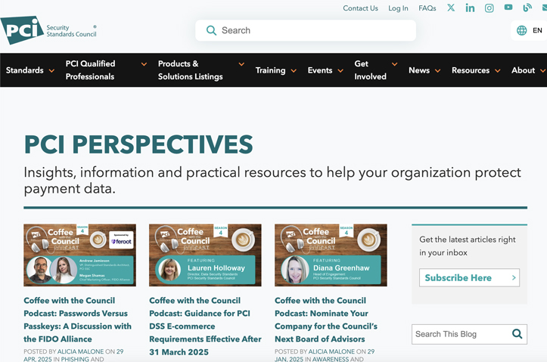Image resolution: width=547 pixels, height=362 pixels.
Task: Click the Search This Blog magnifier icon
Action: click(517, 334)
